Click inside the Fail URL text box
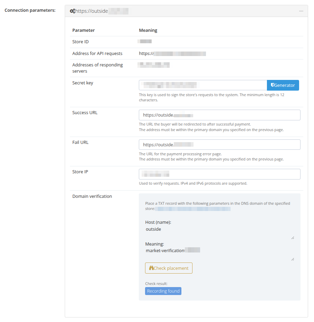Screen dimensions: 314x322 [220, 144]
